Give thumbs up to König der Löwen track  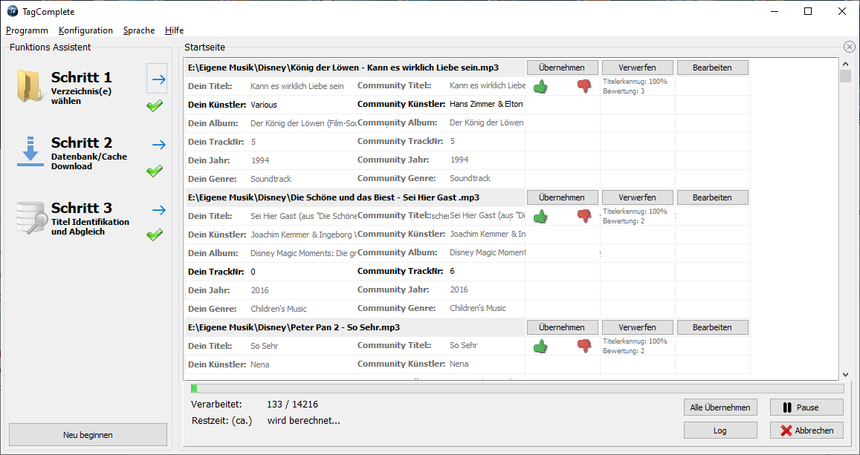tap(541, 87)
